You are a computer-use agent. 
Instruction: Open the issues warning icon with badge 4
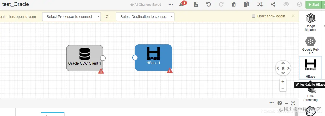tap(182, 4)
